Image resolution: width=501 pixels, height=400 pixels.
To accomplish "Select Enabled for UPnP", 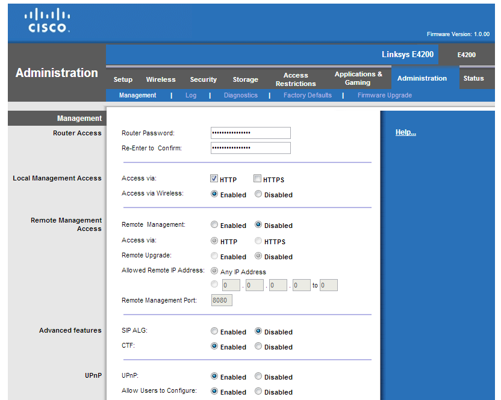I will pos(214,376).
